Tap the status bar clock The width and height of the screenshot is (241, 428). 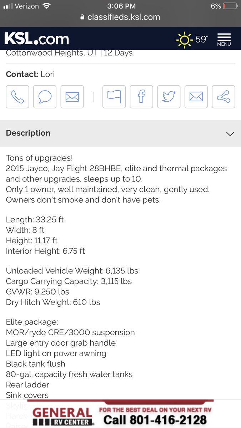coord(121,6)
